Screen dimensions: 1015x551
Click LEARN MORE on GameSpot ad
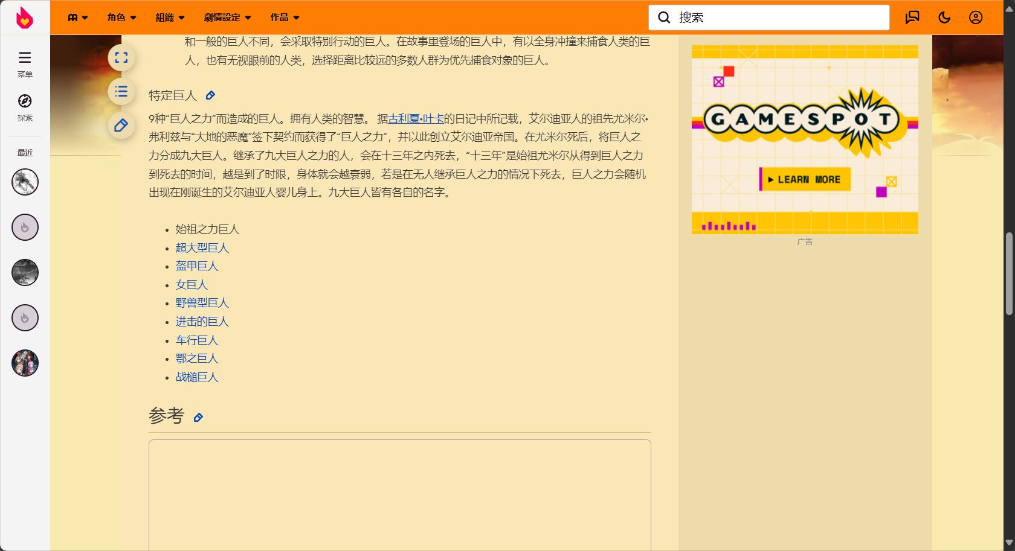click(805, 179)
